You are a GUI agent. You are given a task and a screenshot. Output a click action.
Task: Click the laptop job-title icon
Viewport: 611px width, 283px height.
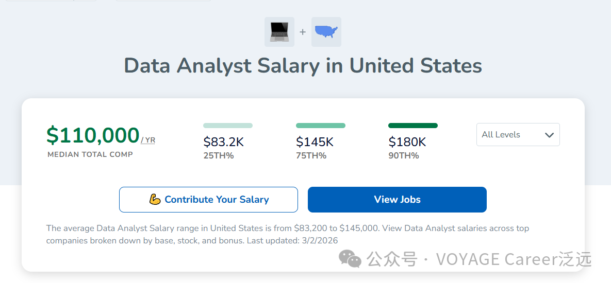click(x=279, y=32)
